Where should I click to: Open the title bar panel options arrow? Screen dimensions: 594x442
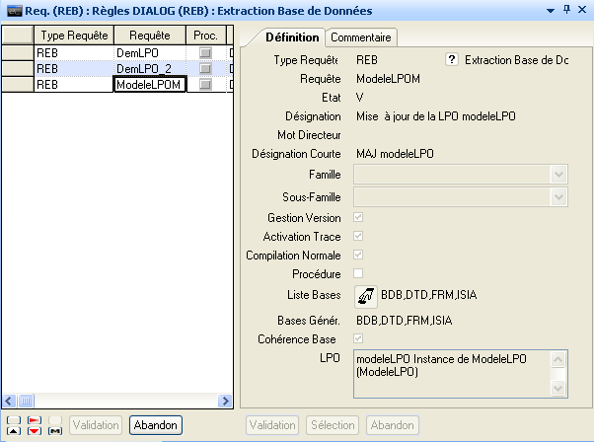550,9
